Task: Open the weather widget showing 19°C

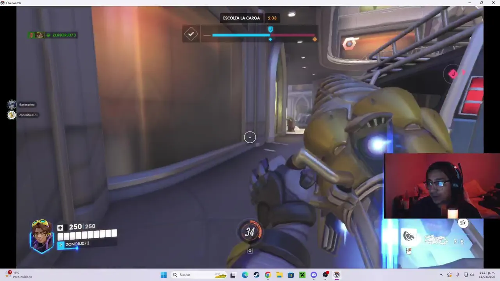Action: 20,275
